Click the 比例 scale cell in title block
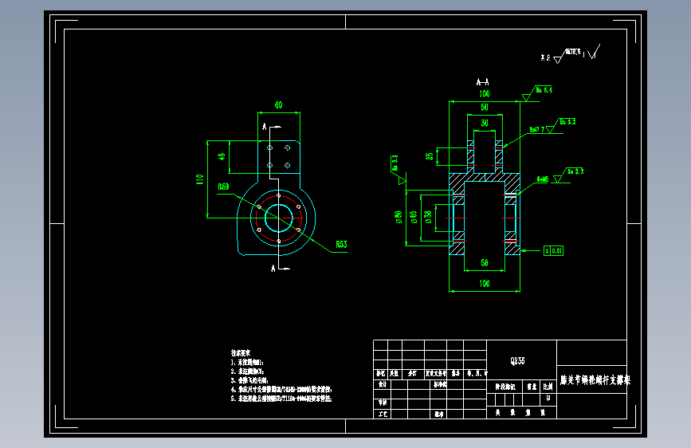Screen dimensions: 691x448 point(548,387)
